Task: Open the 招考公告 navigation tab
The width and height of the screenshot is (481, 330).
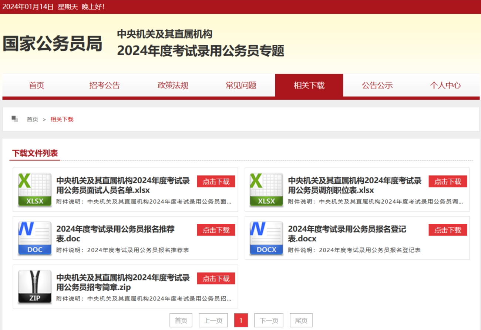Action: (x=105, y=85)
